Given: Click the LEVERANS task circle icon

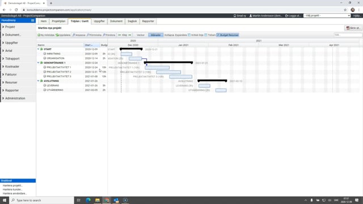Looking at the screenshot, I should point(45,86).
